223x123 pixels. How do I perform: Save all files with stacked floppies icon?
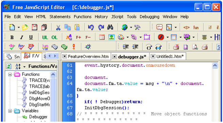click(44, 27)
